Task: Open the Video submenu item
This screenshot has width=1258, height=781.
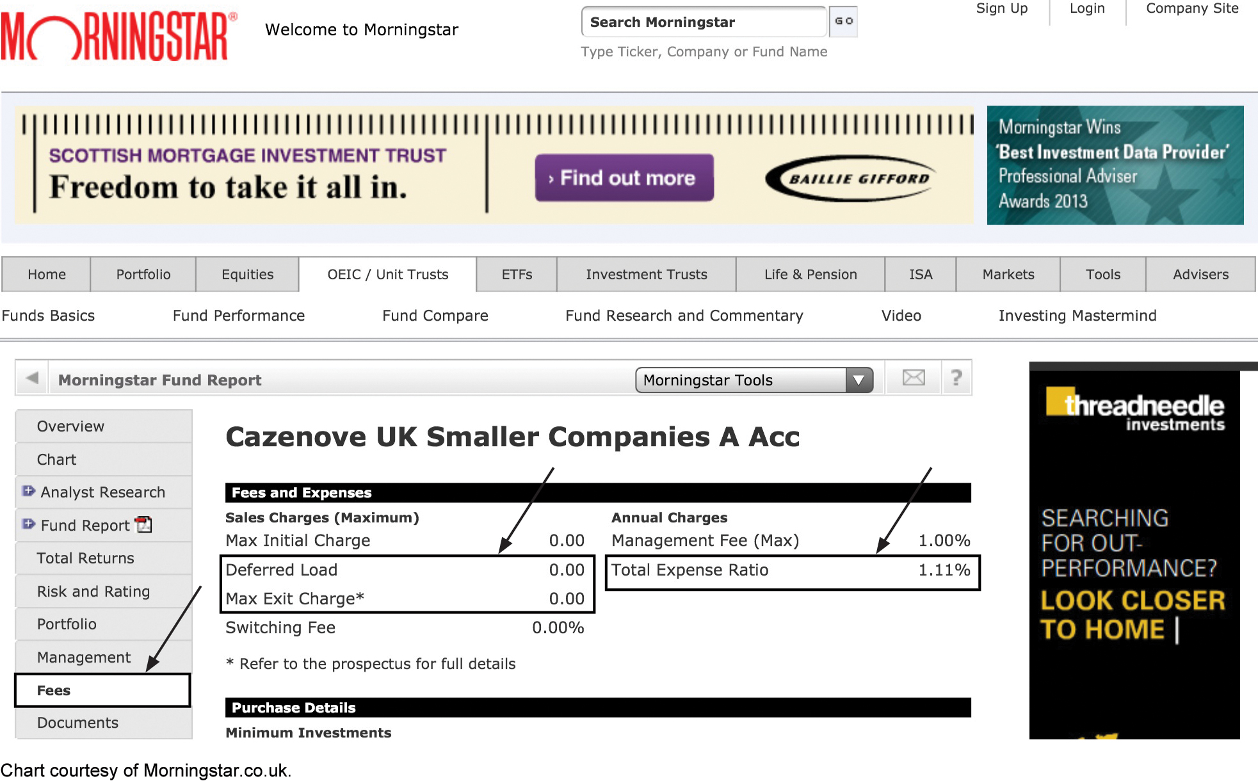Action: pyautogui.click(x=901, y=316)
